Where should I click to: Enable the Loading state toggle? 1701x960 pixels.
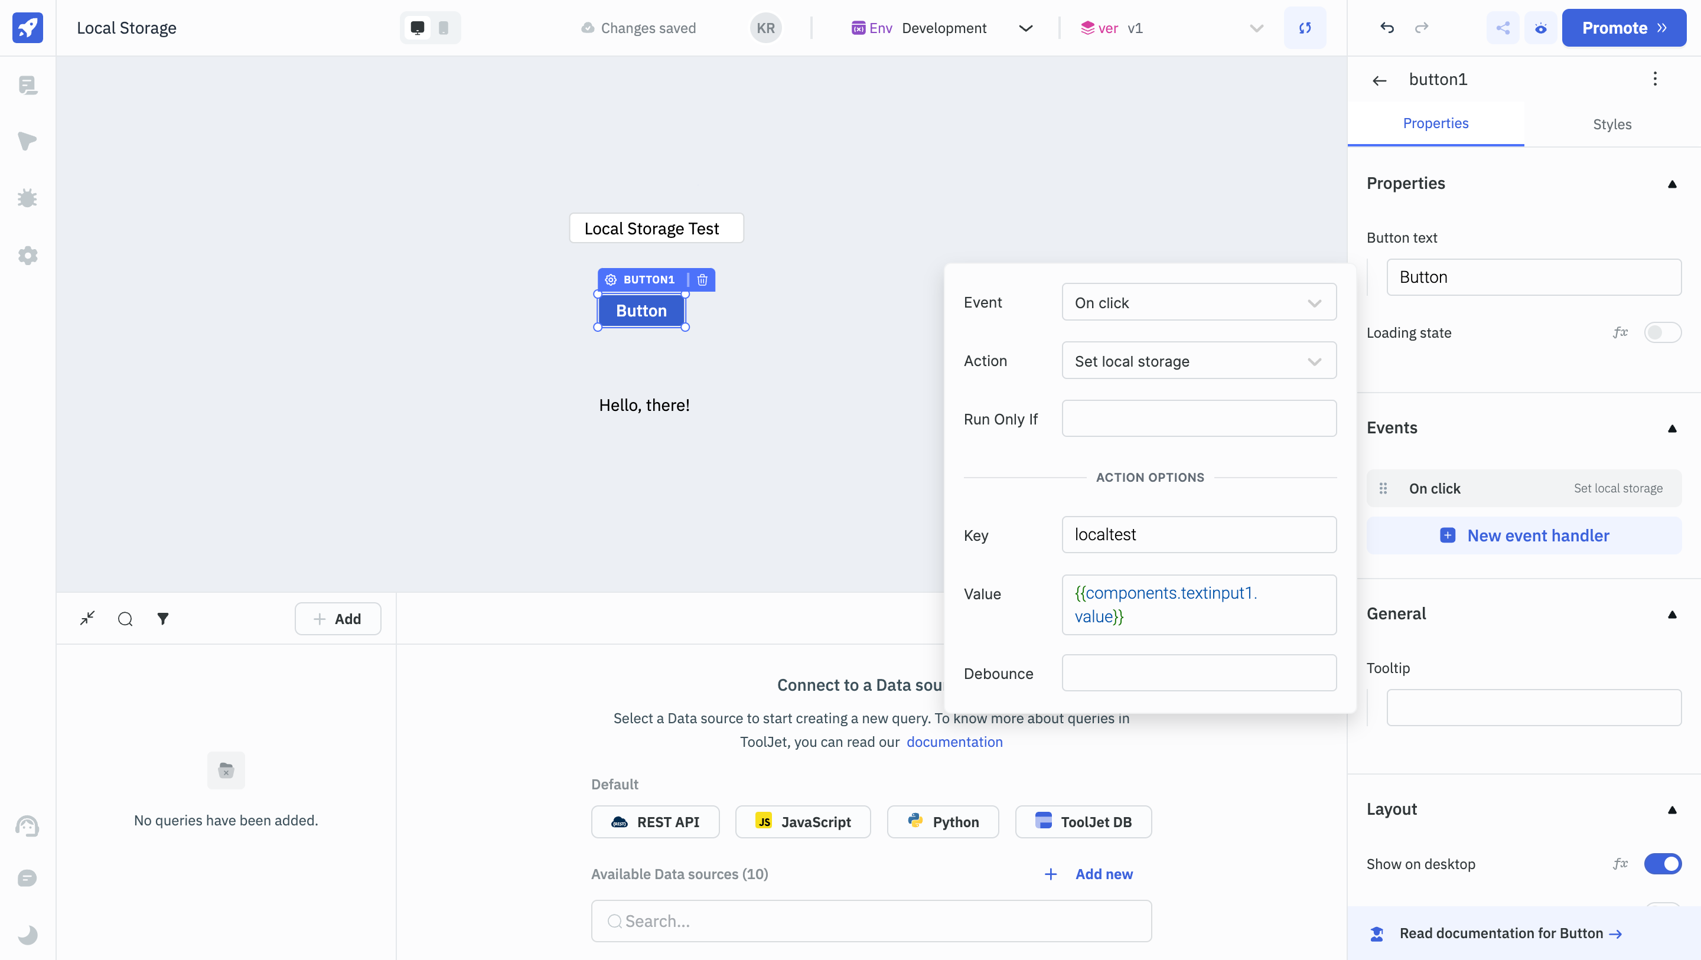click(x=1662, y=333)
